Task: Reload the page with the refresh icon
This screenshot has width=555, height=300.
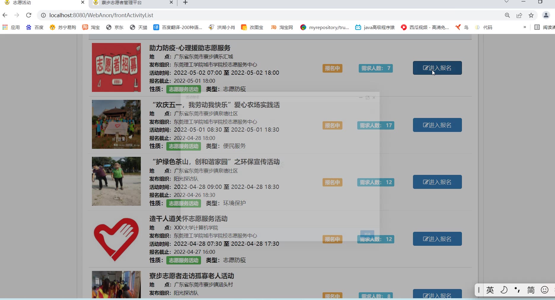Action: coord(29,15)
